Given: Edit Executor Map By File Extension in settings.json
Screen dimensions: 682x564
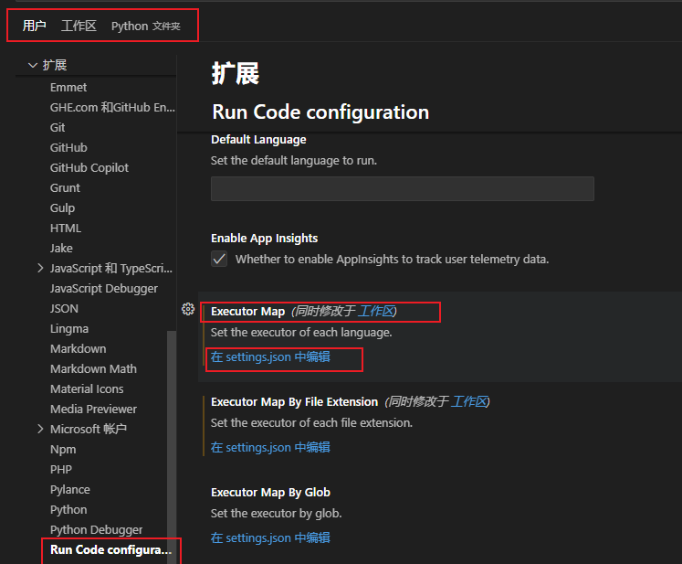Looking at the screenshot, I should point(270,447).
